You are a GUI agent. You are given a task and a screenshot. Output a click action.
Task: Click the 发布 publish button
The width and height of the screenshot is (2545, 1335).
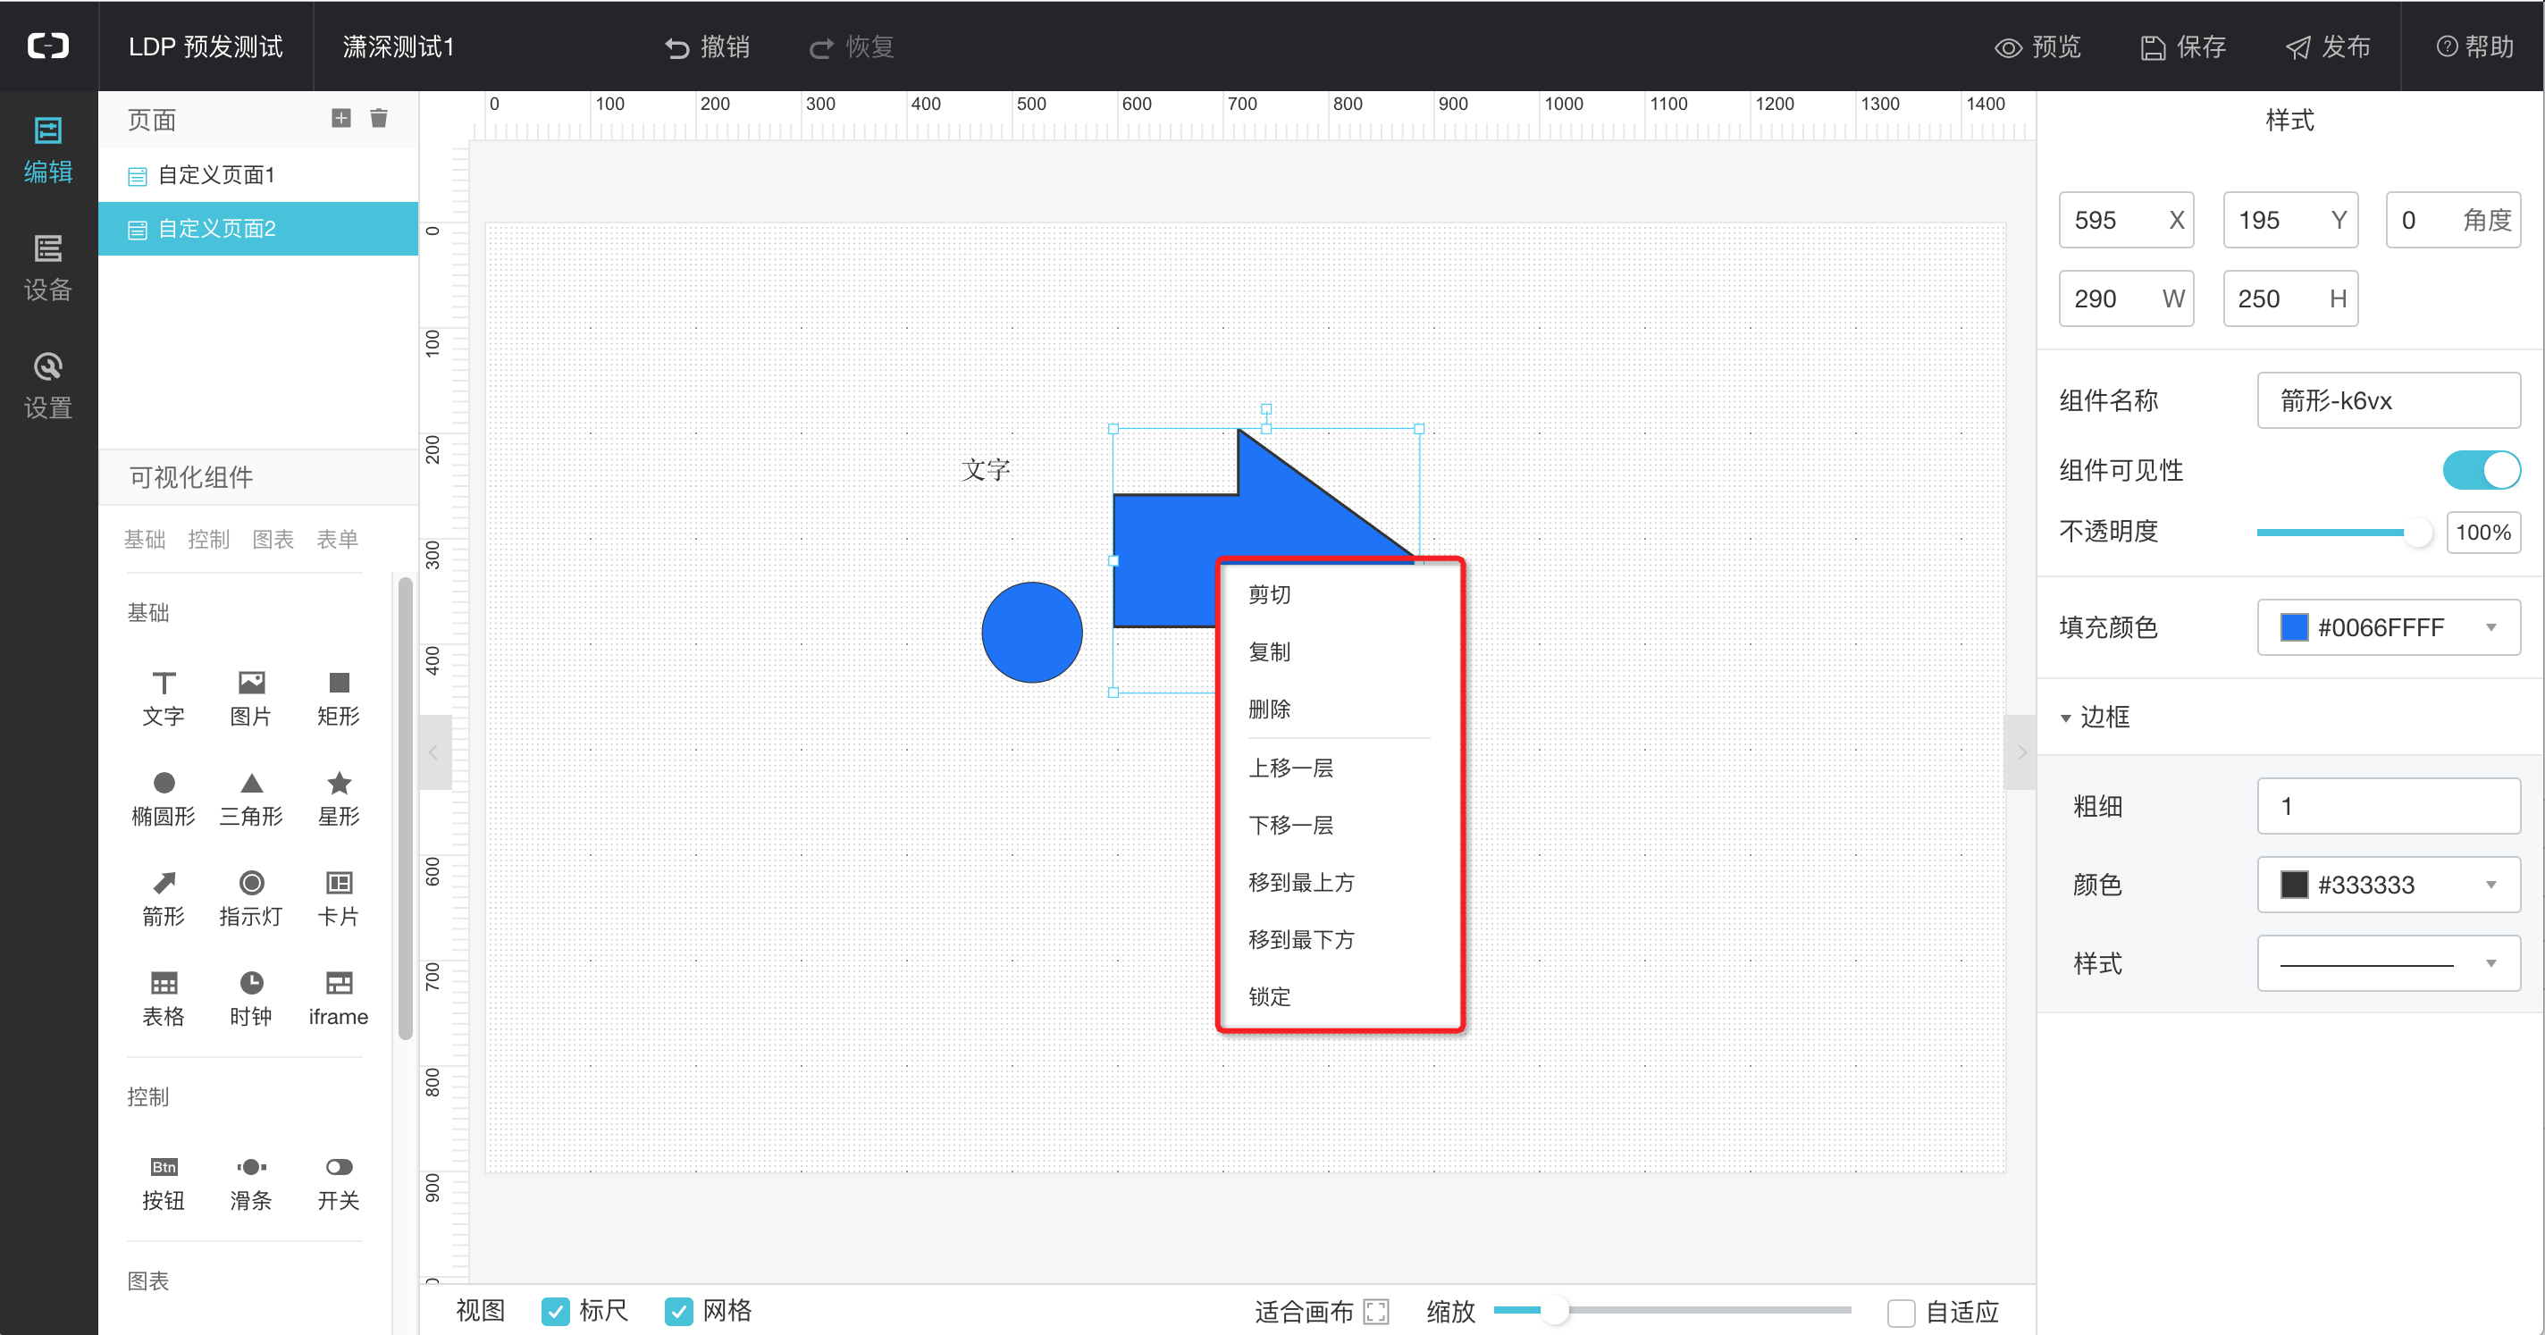pyautogui.click(x=2328, y=46)
